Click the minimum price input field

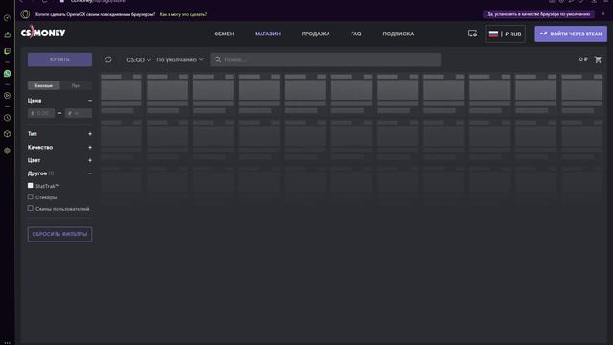41,113
